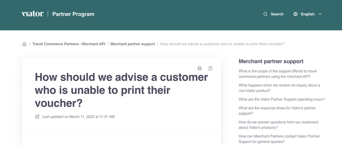Open Travel Commerce Partners - Merchant API breadcrumb

pos(69,44)
